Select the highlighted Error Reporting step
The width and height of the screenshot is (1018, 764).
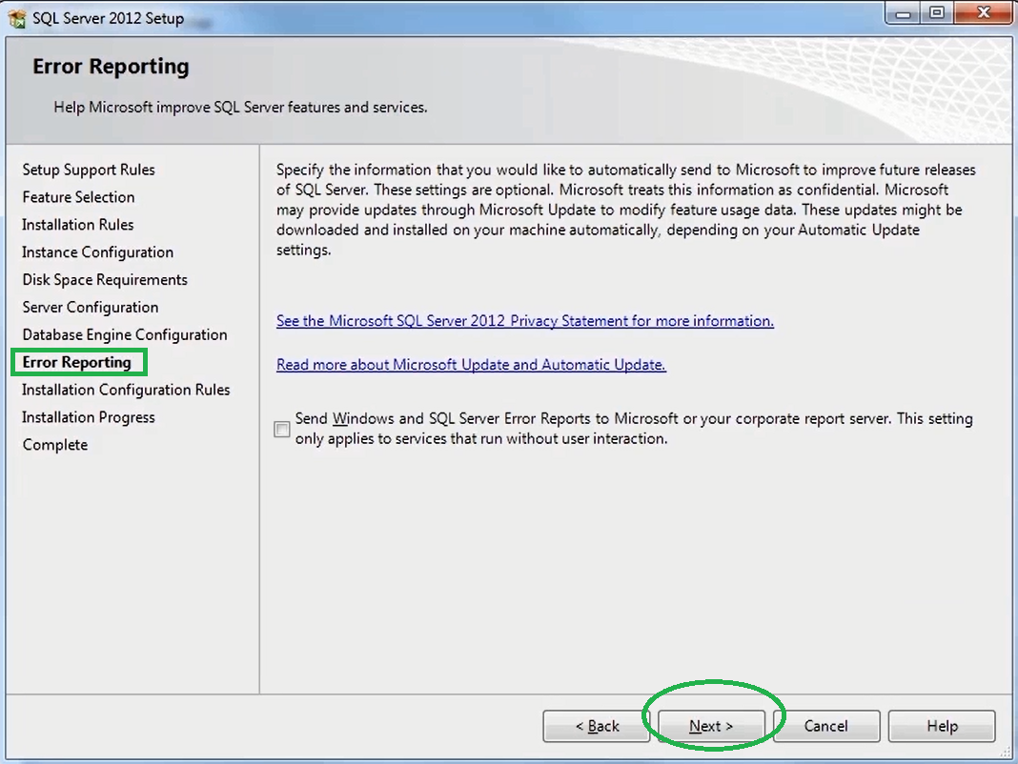click(x=78, y=363)
